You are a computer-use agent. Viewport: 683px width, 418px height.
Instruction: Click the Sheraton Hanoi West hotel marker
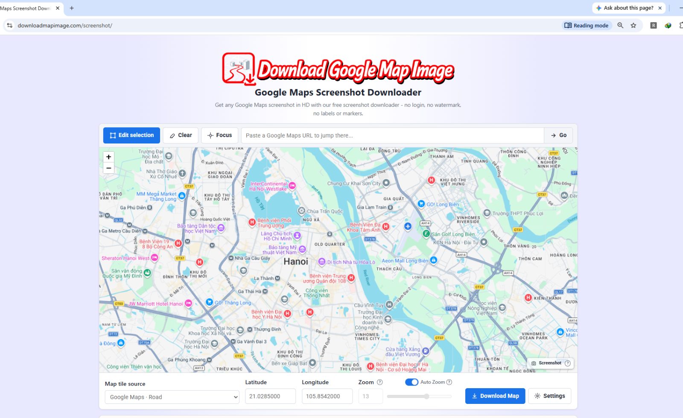[x=155, y=258]
